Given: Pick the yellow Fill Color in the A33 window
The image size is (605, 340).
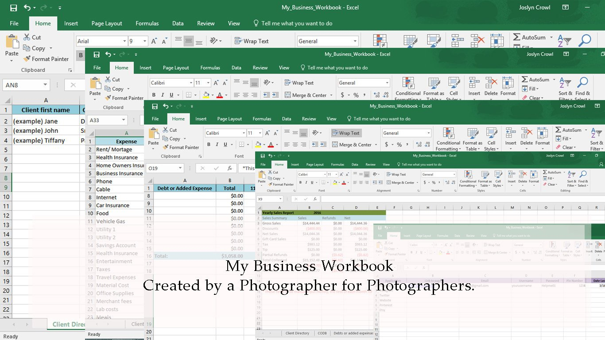Looking at the screenshot, I should pyautogui.click(x=206, y=95).
